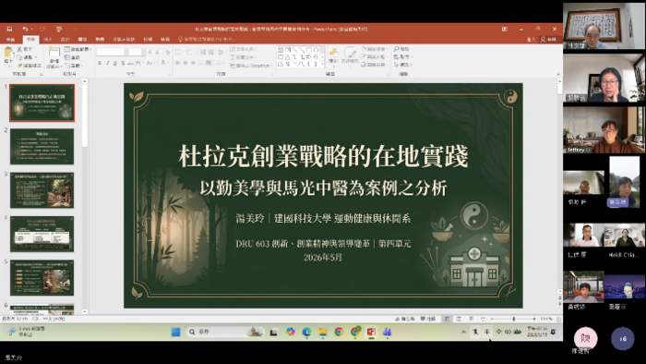Screen dimensions: 646x364
Task: Cut selection with the scissors icon
Action: [19, 49]
